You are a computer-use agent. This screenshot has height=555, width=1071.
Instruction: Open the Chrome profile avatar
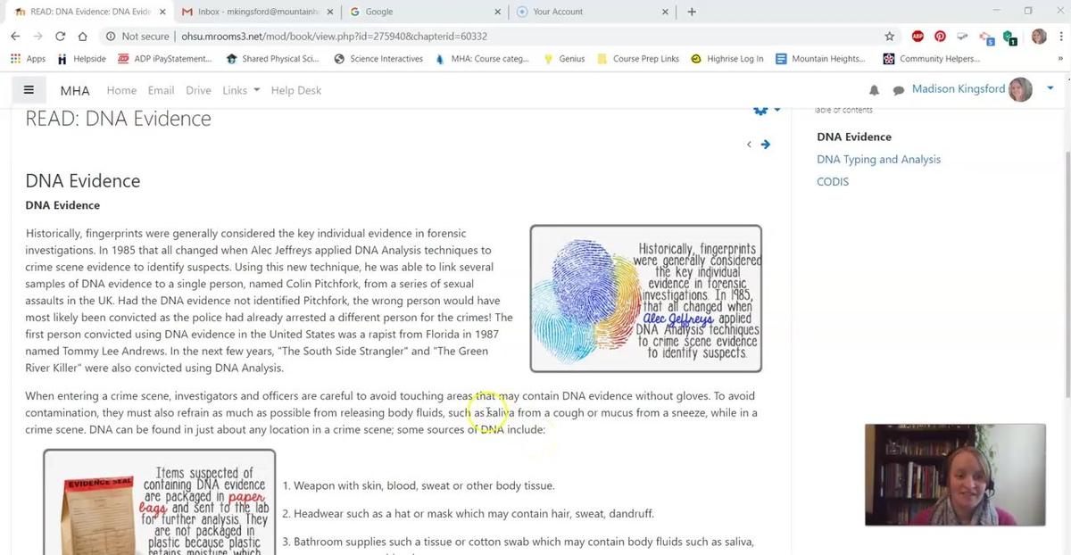click(1039, 36)
